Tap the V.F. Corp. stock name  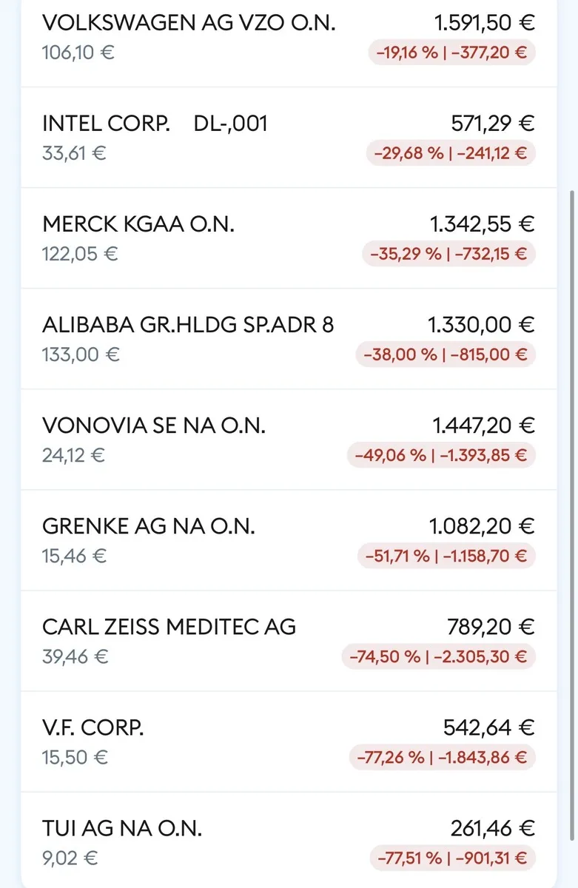click(93, 727)
